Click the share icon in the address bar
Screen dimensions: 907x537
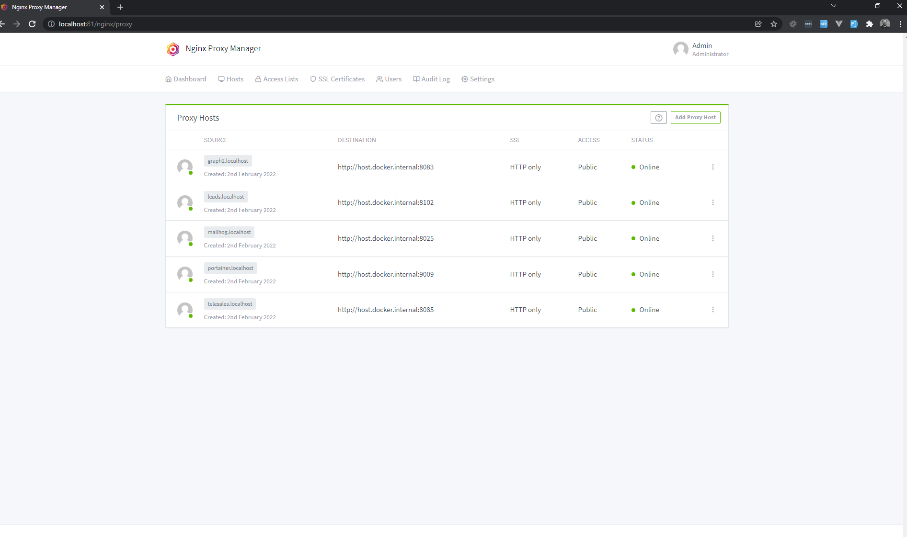point(758,23)
